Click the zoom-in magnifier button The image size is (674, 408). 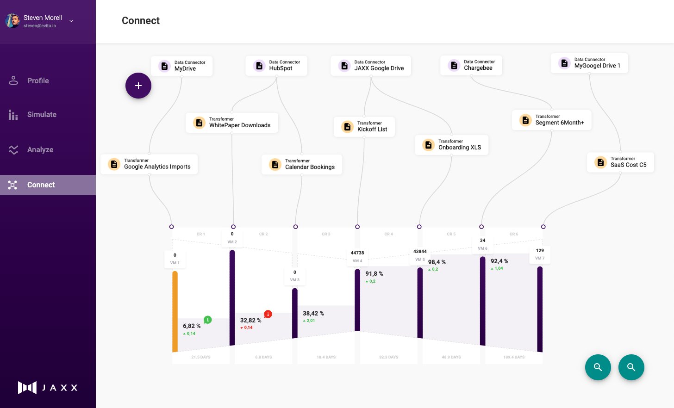pyautogui.click(x=598, y=367)
